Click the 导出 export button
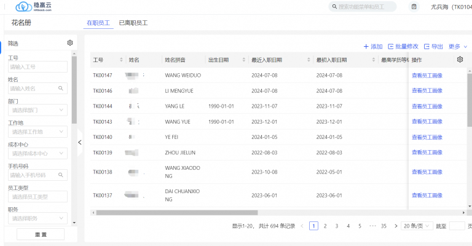472x246 pixels. pyautogui.click(x=433, y=46)
